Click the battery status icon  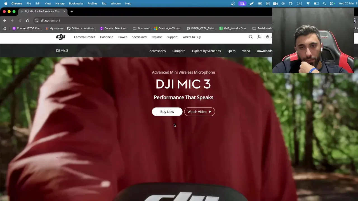tap(316, 3)
